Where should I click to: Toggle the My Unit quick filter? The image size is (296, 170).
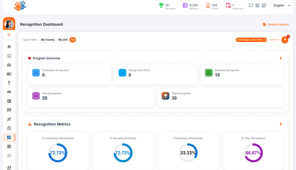tap(63, 40)
